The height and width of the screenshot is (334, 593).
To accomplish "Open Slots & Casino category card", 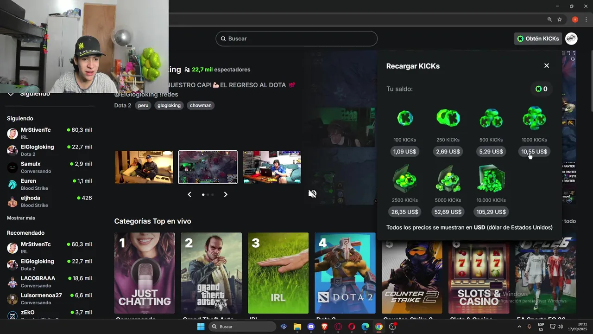I will click(479, 277).
